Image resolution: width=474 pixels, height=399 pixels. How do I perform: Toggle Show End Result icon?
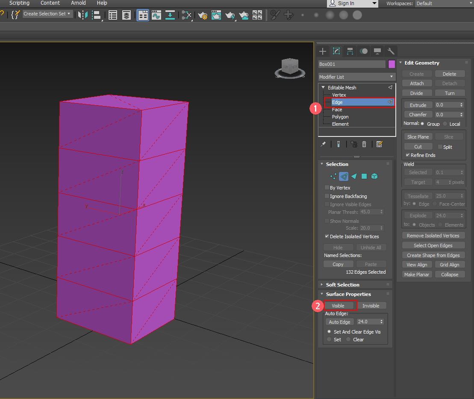coord(338,144)
